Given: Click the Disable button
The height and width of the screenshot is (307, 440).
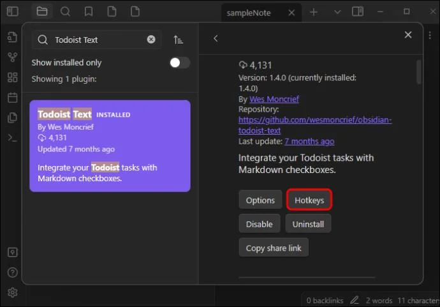Looking at the screenshot, I should (260, 224).
